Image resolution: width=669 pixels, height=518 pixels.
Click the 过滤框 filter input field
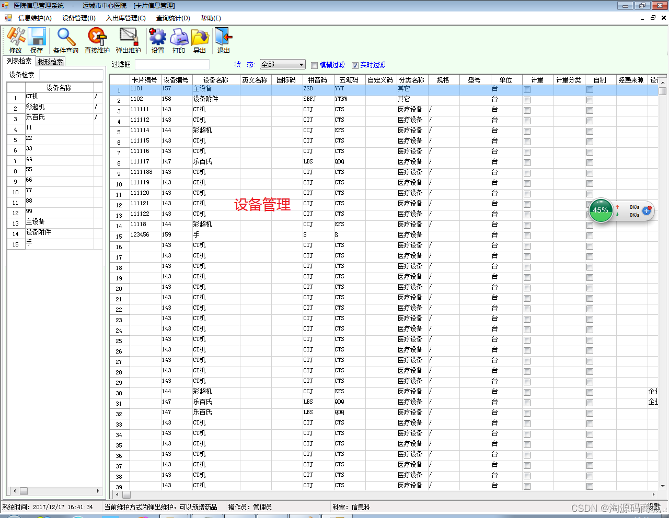tap(172, 65)
